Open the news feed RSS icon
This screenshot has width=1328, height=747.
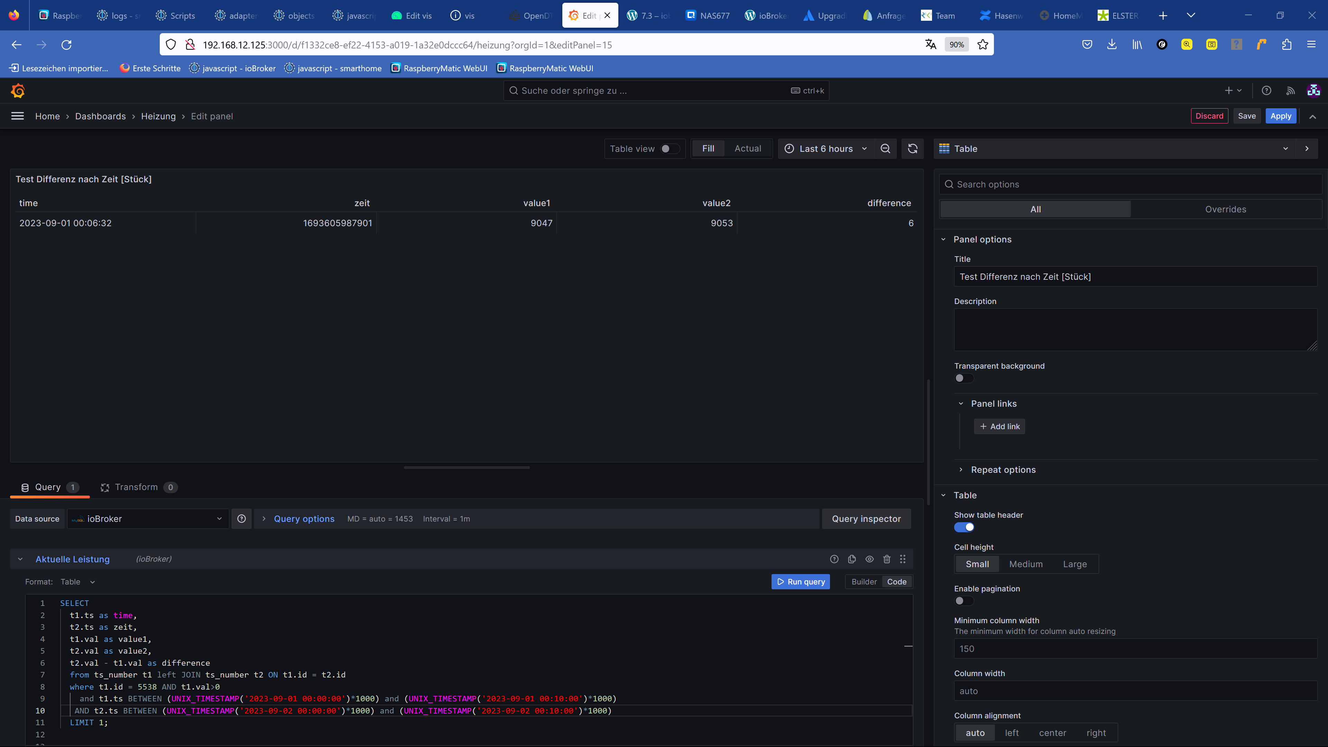(1290, 91)
